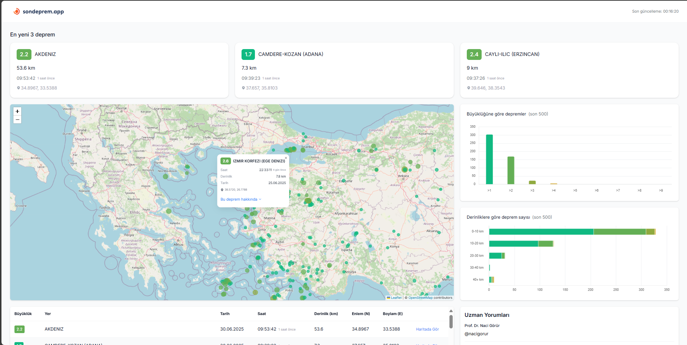This screenshot has height=345, width=687.
Task: Select the CAMDERE-KOZAN (ADANA) earthquake card
Action: click(344, 70)
